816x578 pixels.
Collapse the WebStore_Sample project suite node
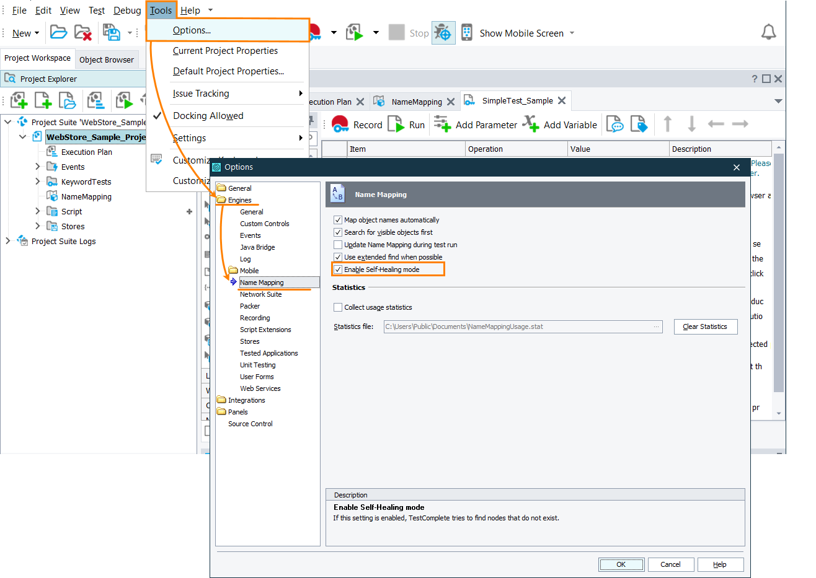8,122
